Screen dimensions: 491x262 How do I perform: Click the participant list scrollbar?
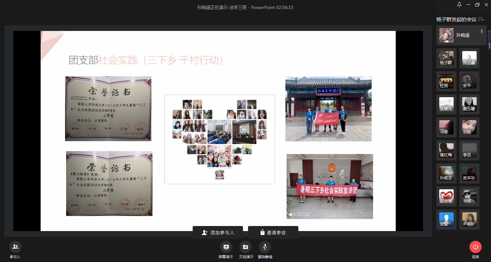click(489, 40)
